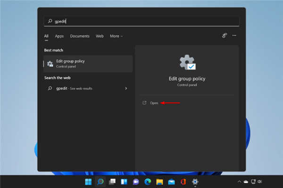Screen dimensions: 283x188
Task: Select the Documents filter tab
Action: click(x=80, y=36)
